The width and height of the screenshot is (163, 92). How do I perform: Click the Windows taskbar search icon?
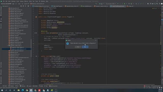6,90
